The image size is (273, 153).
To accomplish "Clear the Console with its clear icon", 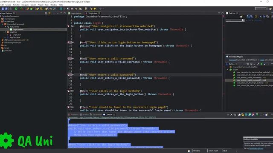I will pos(239,115).
